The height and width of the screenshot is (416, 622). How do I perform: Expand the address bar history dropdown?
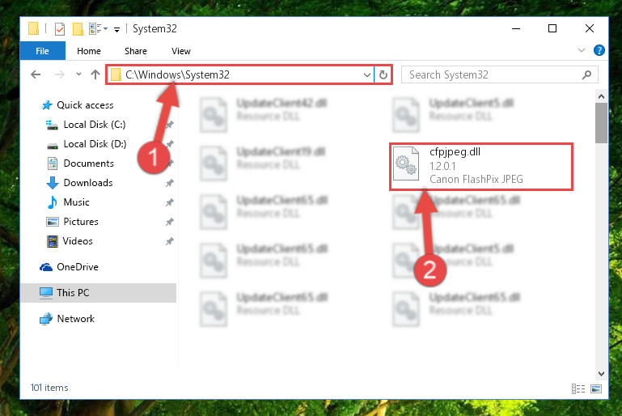[367, 74]
